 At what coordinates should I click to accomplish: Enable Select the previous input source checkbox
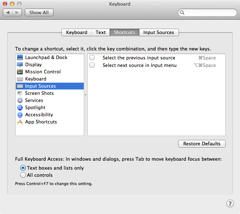pyautogui.click(x=92, y=58)
